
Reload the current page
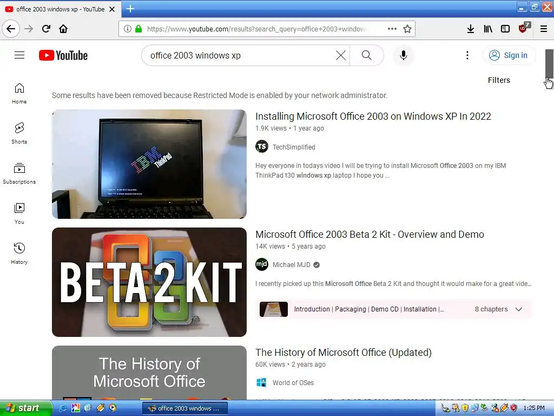pyautogui.click(x=46, y=29)
